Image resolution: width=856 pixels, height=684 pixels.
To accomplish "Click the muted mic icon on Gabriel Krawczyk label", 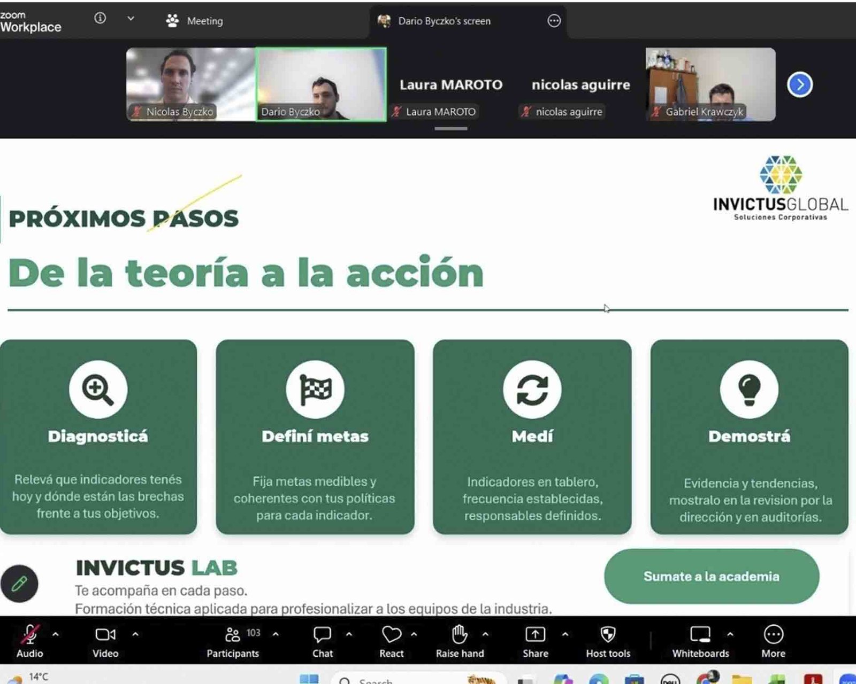I will pos(656,112).
